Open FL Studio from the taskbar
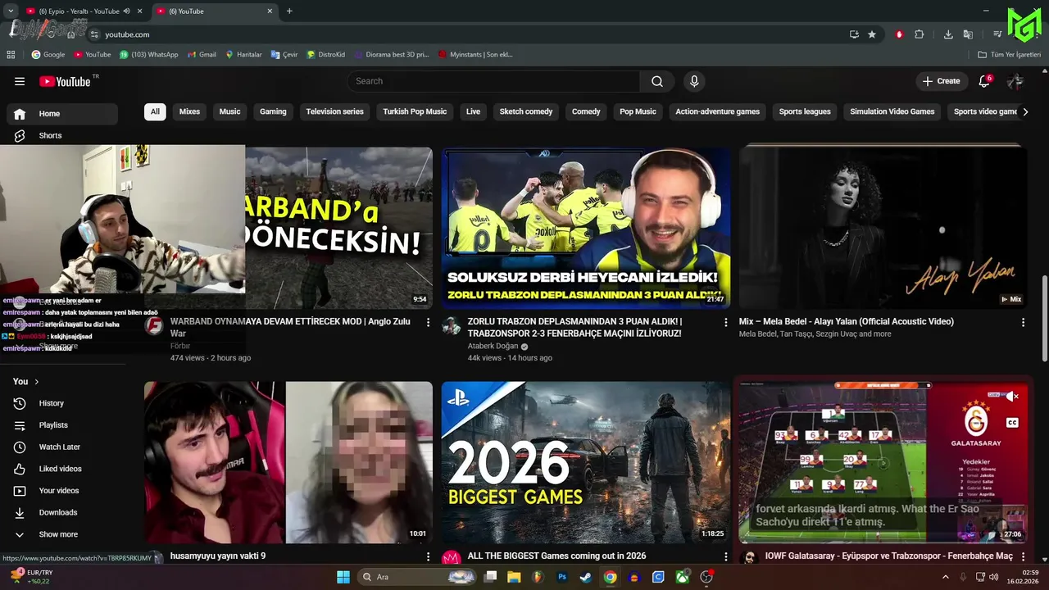Viewport: 1049px width, 590px height. (x=538, y=577)
